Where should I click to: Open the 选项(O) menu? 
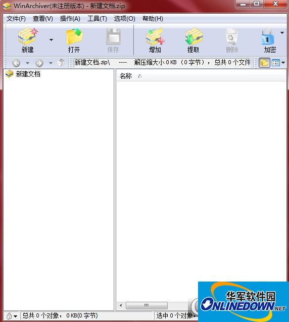click(124, 19)
